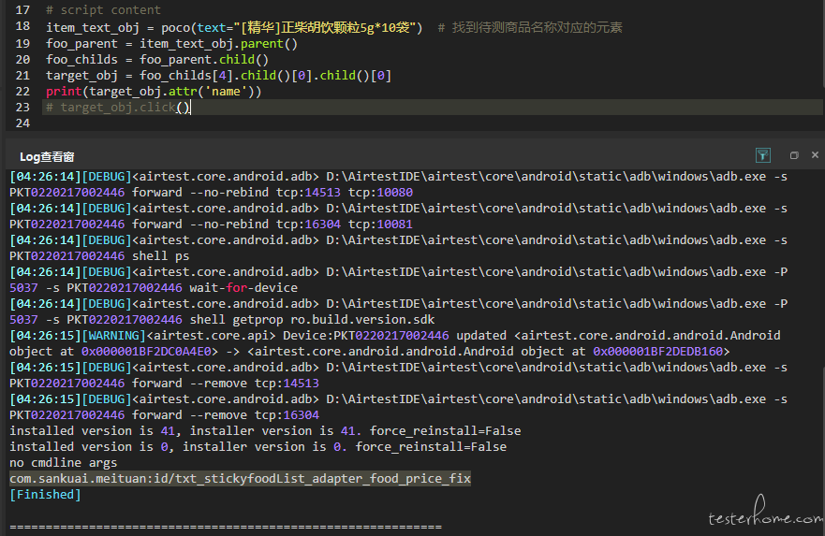Viewport: 825px width, 536px height.
Task: Click line number 17 in gutter
Action: coord(22,10)
